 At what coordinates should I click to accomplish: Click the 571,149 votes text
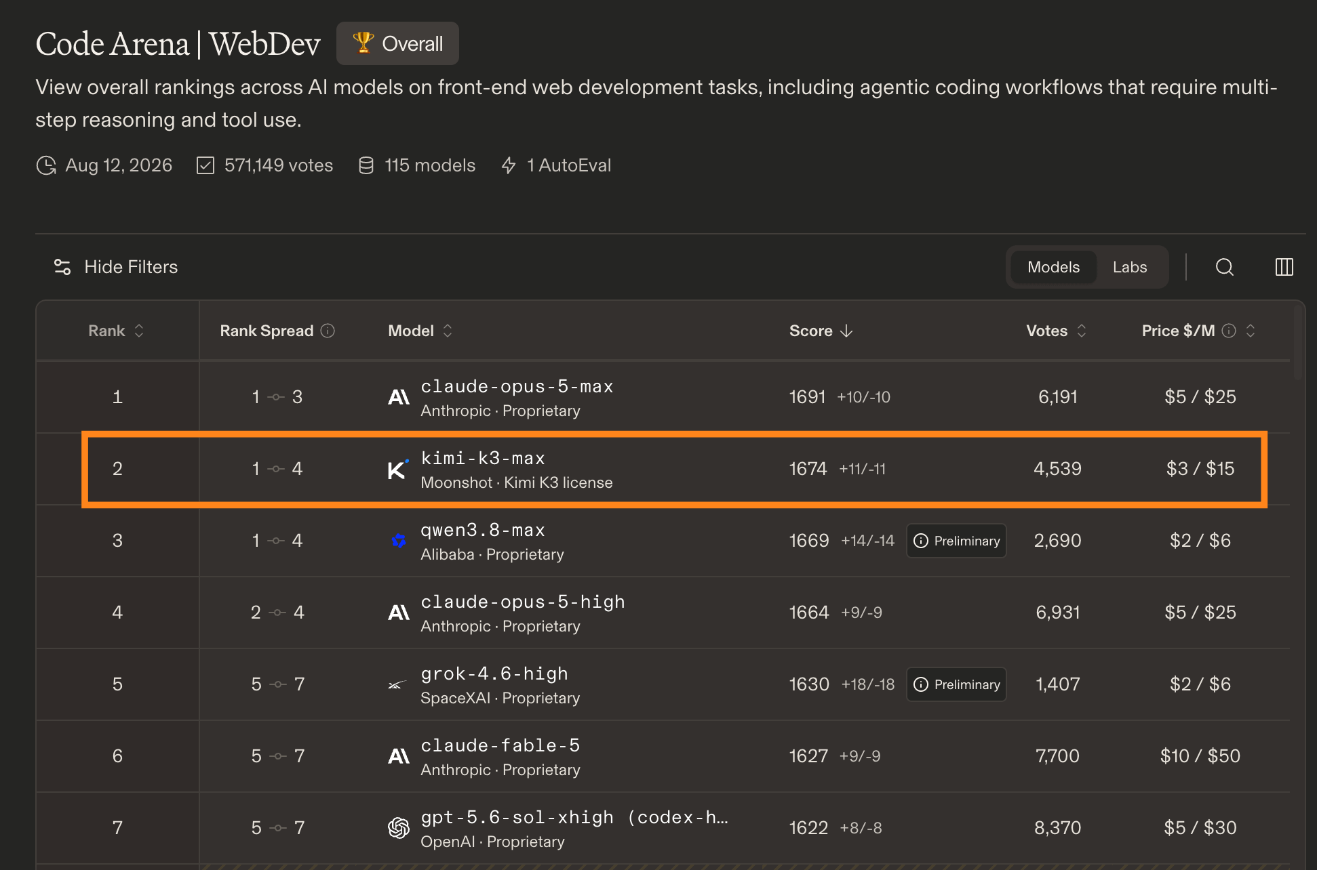[x=279, y=165]
